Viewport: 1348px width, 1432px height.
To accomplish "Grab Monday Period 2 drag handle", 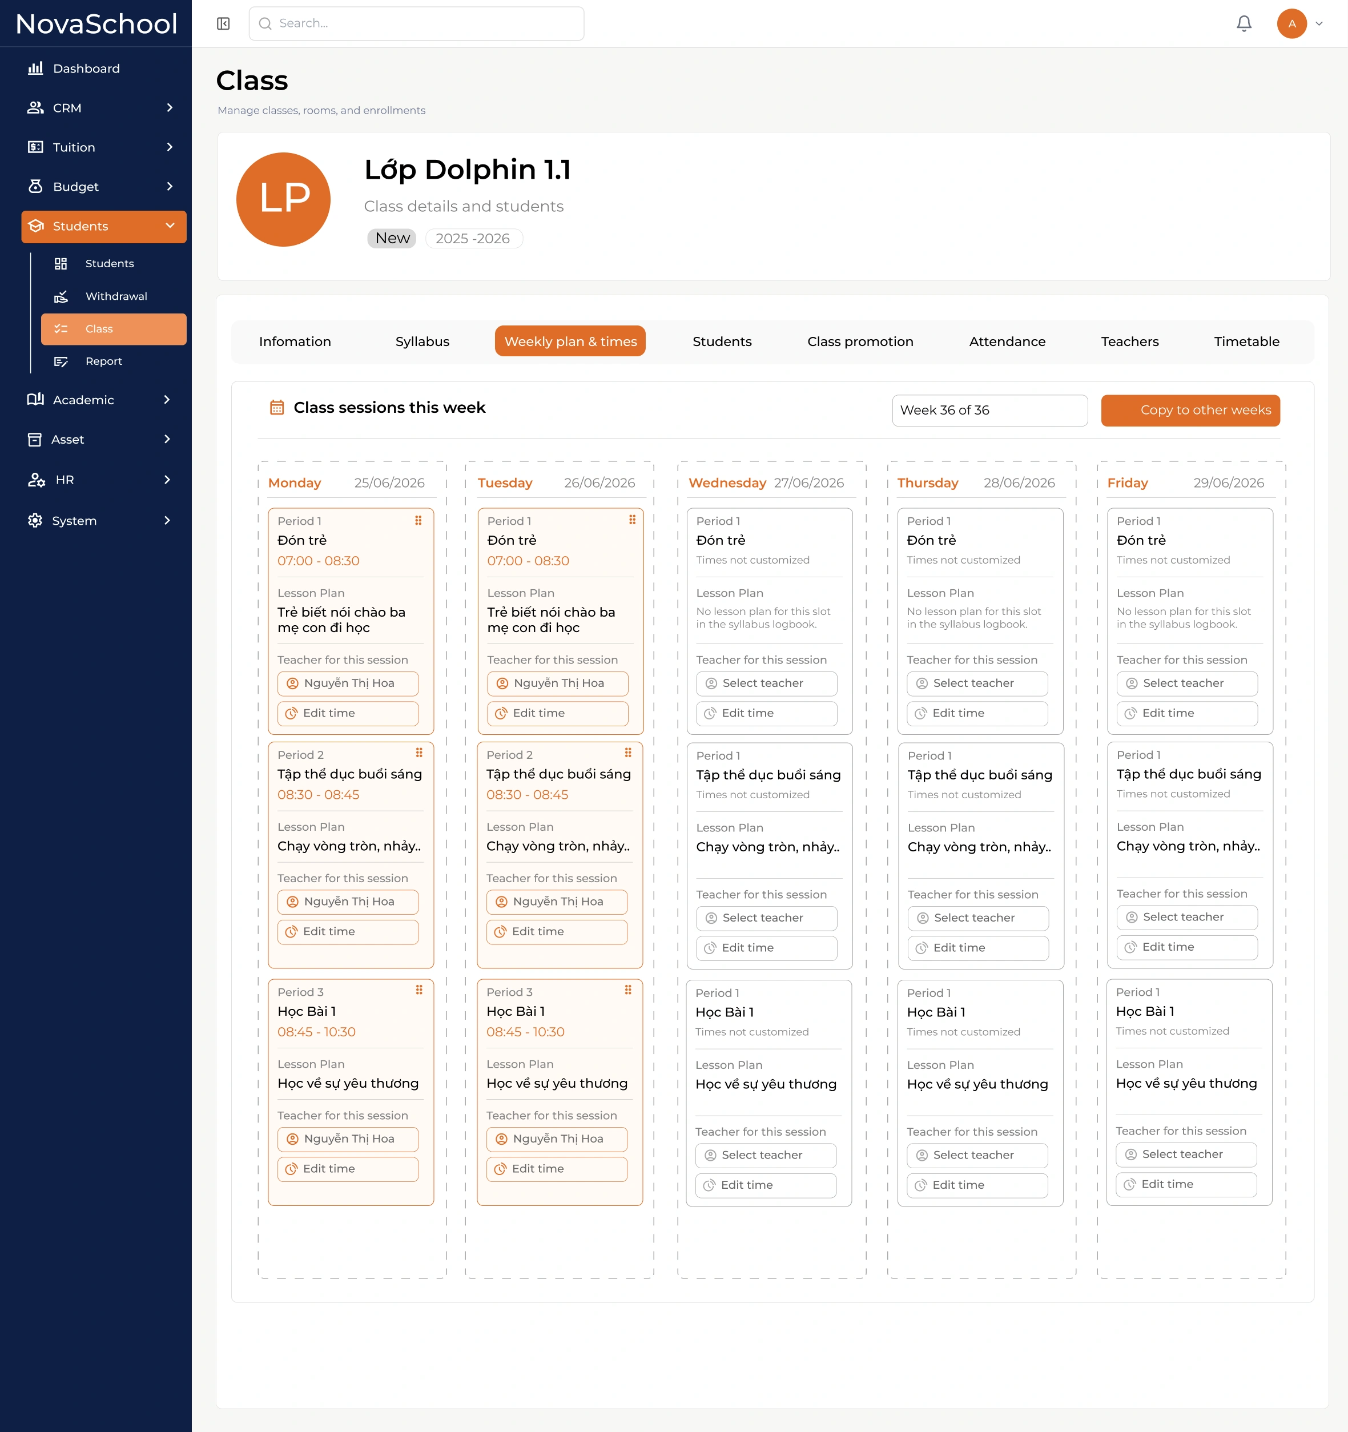I will pyautogui.click(x=419, y=753).
